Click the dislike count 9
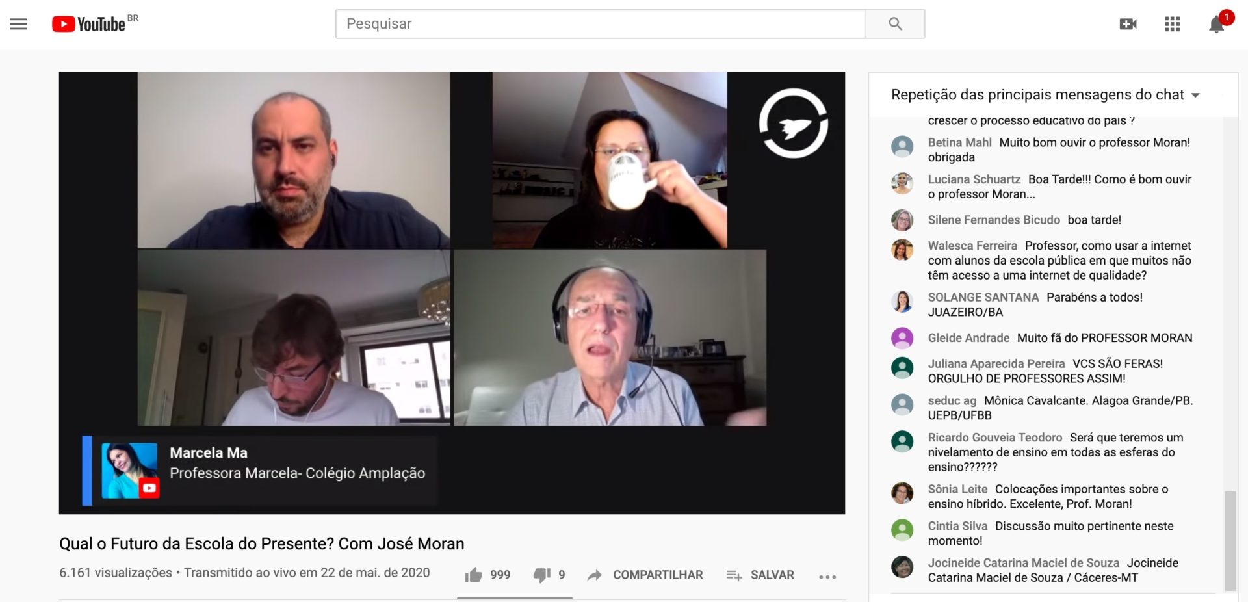The height and width of the screenshot is (602, 1248). click(562, 575)
